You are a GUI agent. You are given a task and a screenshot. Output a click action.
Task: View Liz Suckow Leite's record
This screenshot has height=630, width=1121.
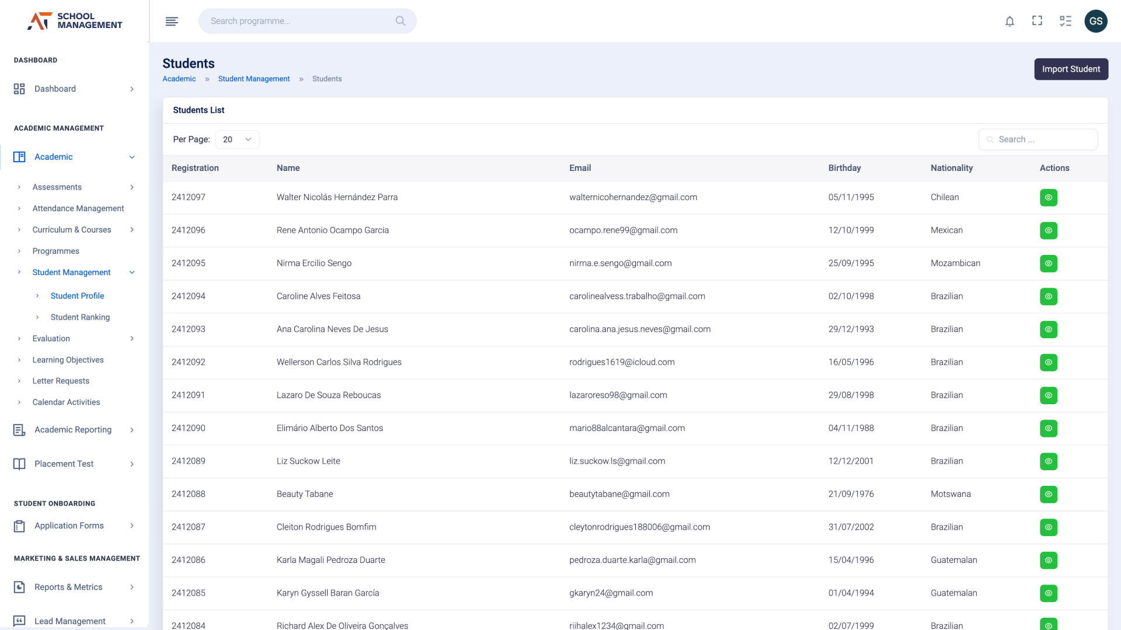(1049, 461)
